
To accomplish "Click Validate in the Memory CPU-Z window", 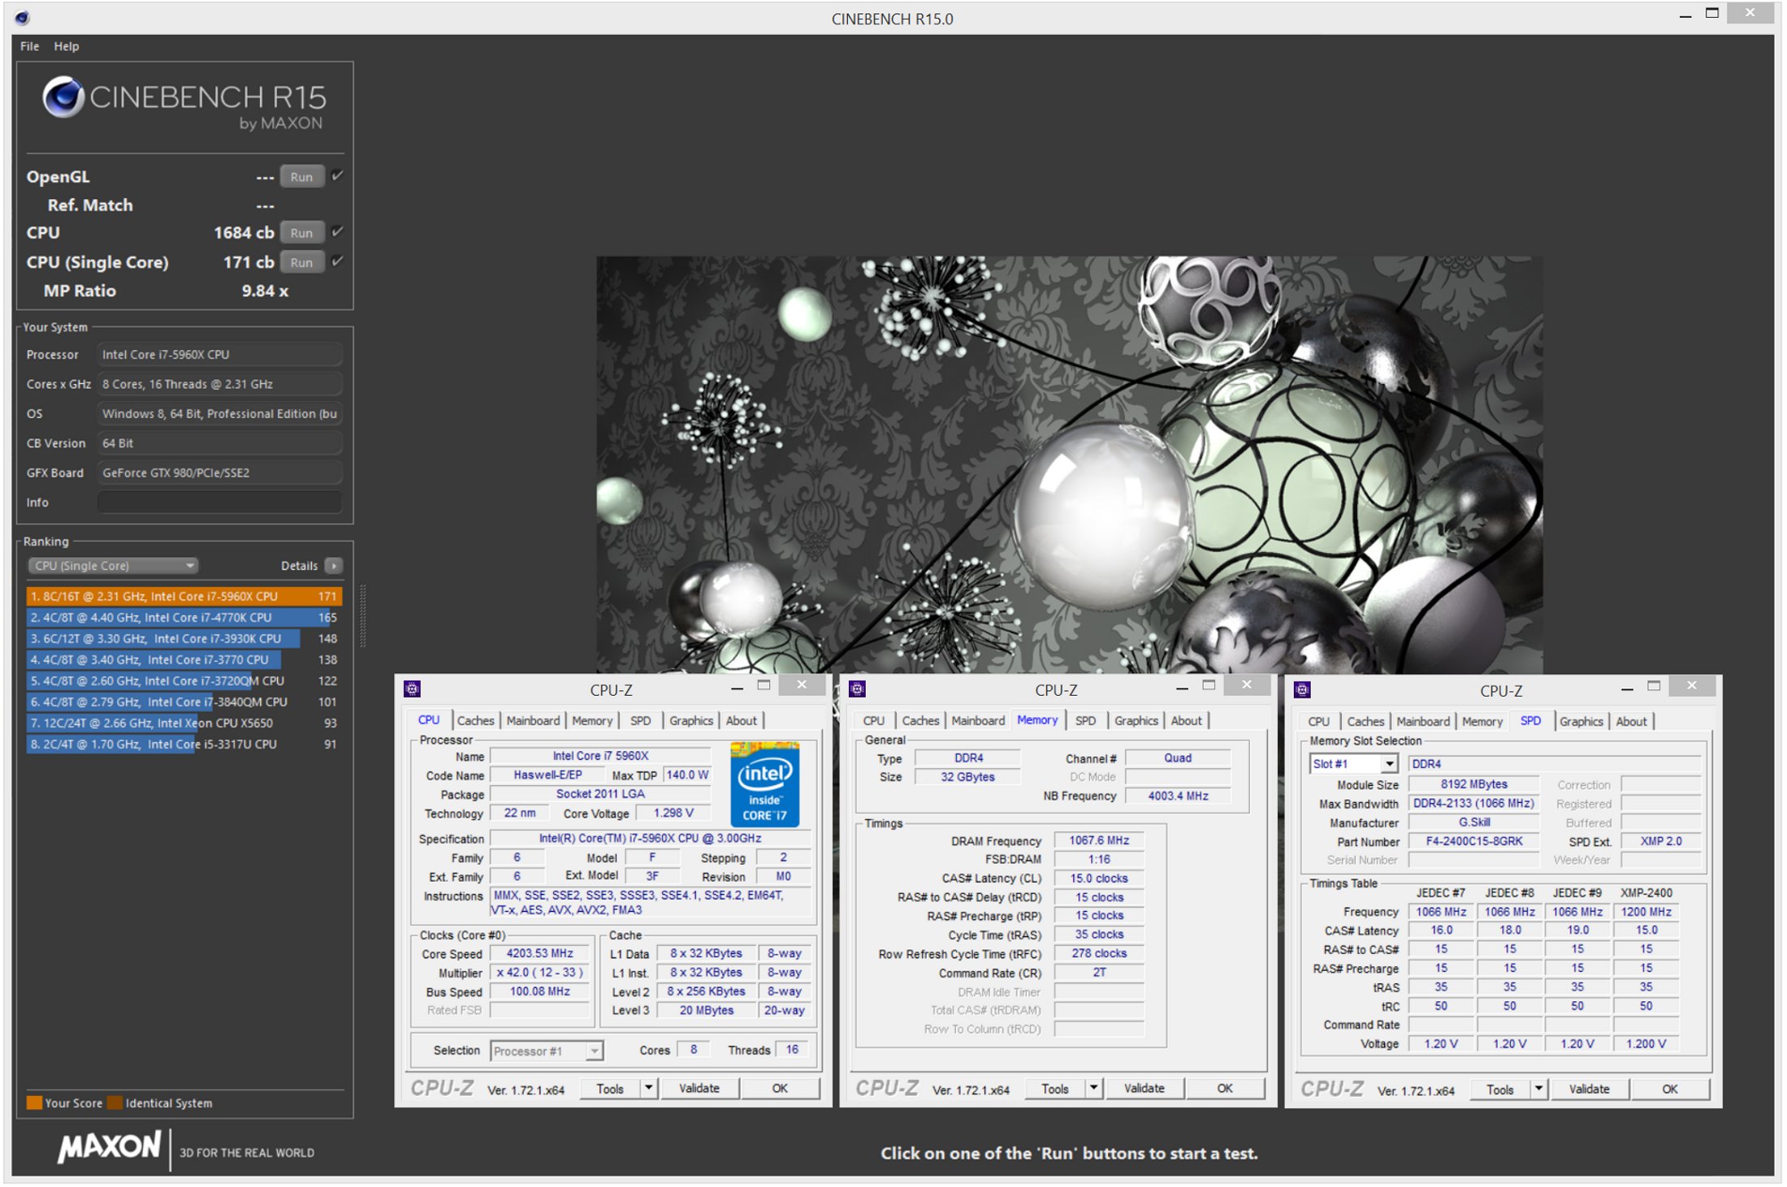I will point(1144,1089).
